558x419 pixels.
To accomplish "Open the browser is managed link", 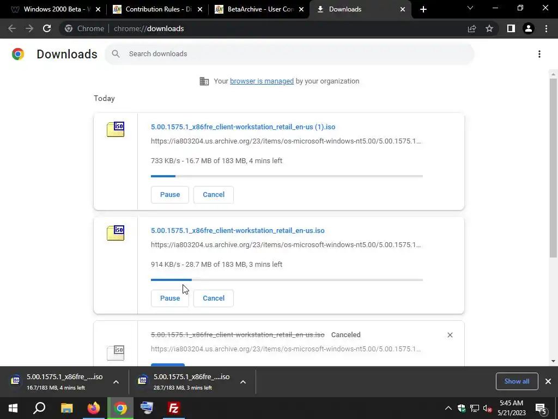I will [x=262, y=81].
